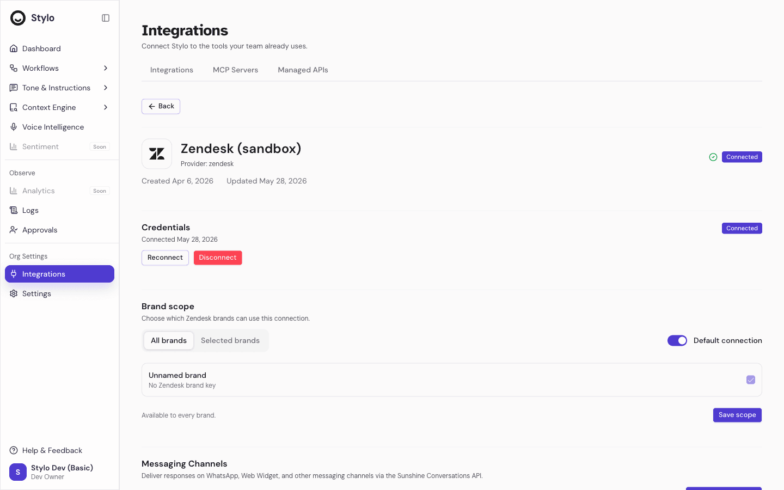The width and height of the screenshot is (784, 490).
Task: Click the Stylo logo icon
Action: [x=18, y=18]
